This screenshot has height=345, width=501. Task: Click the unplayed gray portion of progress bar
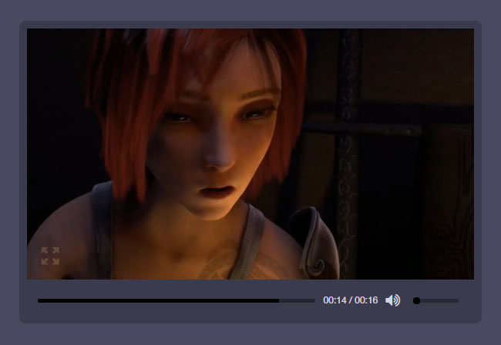tap(298, 300)
